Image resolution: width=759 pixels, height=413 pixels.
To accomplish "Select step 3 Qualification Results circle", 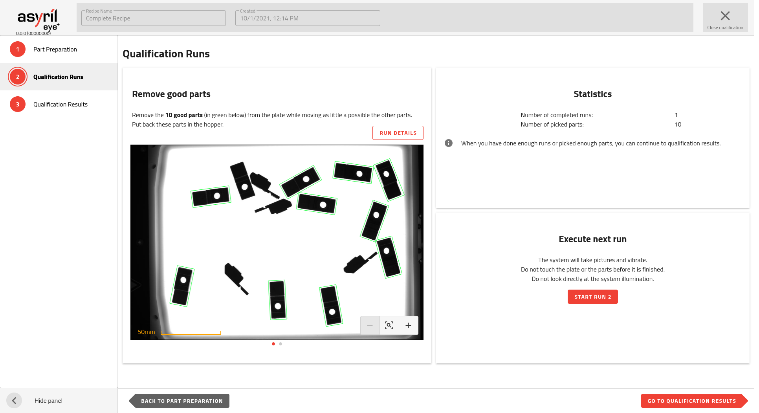I will [18, 105].
